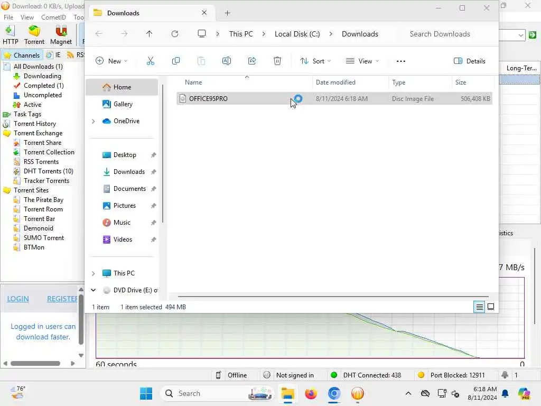Click the back navigation arrow
Screen dimensions: 541x406
point(99,34)
